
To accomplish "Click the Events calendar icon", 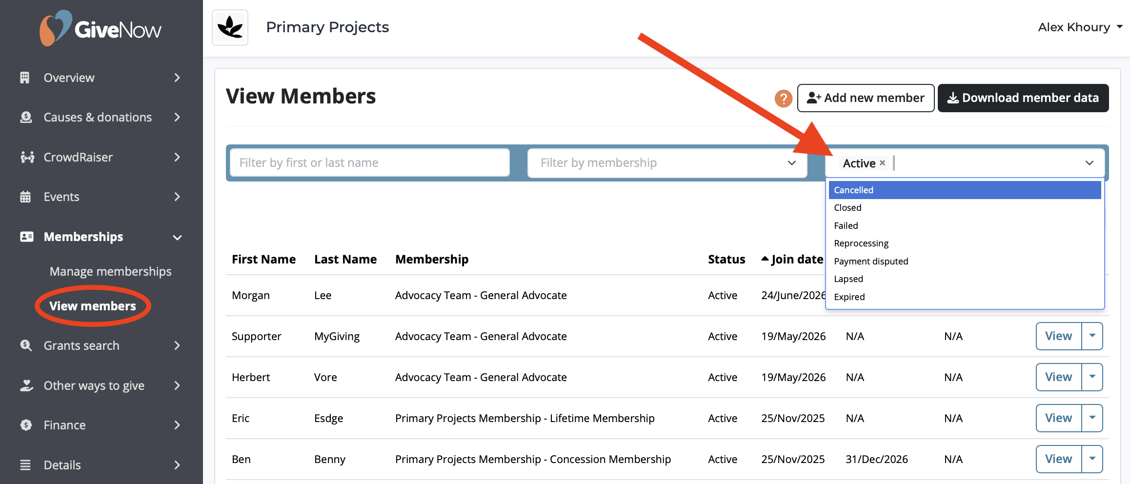I will (25, 197).
